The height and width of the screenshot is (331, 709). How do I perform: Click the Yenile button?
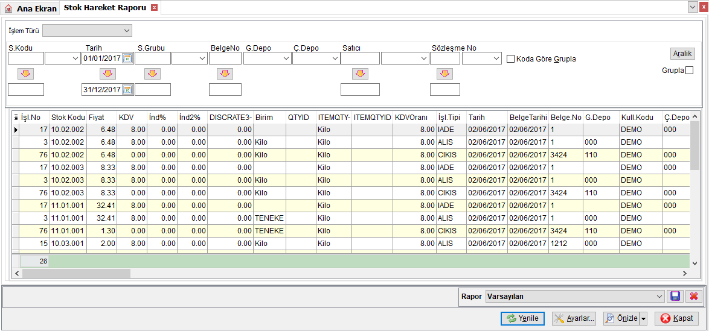coord(522,318)
